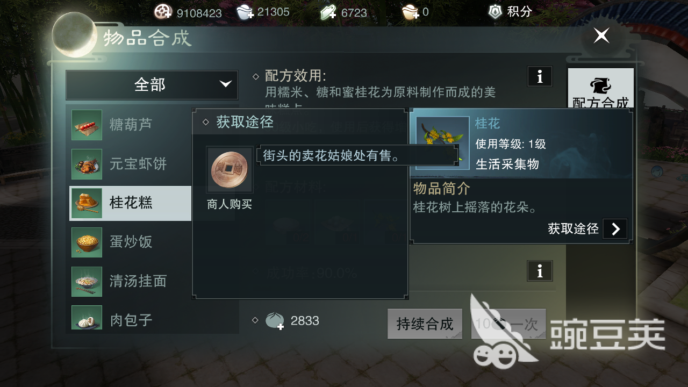Viewport: 688px width, 387px height.
Task: Click the 持续合成 button
Action: (425, 324)
